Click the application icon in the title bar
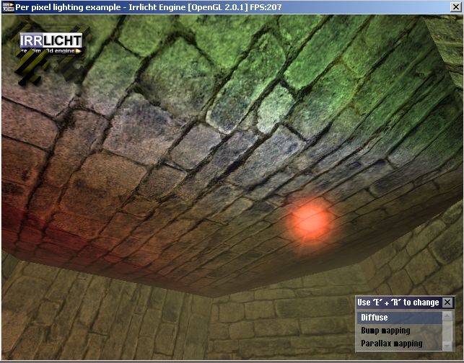This screenshot has height=363, width=464. coord(9,6)
